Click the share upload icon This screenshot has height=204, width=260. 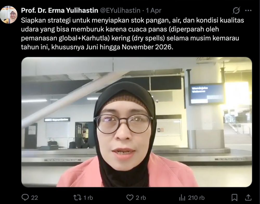point(248,197)
